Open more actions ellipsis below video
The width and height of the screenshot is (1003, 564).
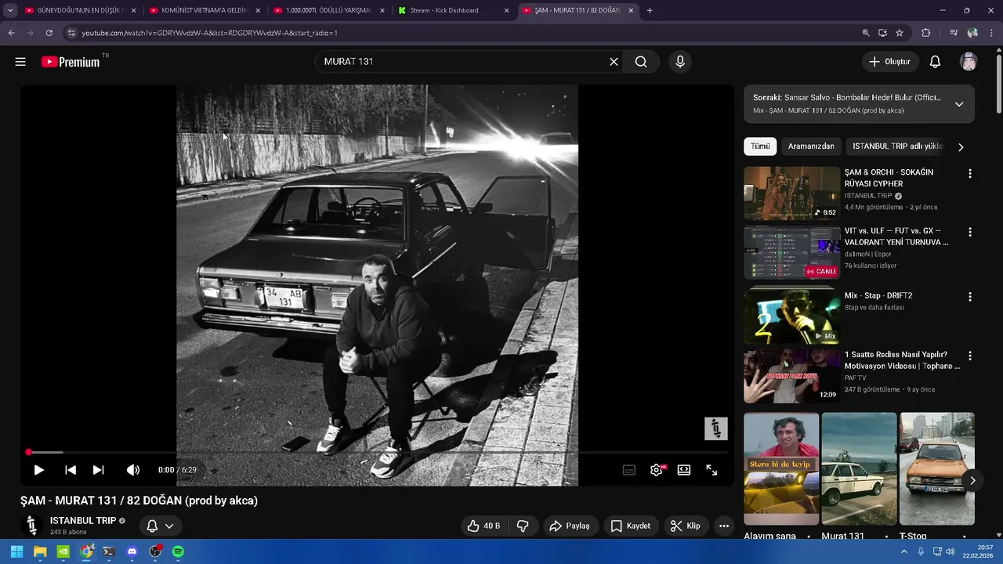724,526
